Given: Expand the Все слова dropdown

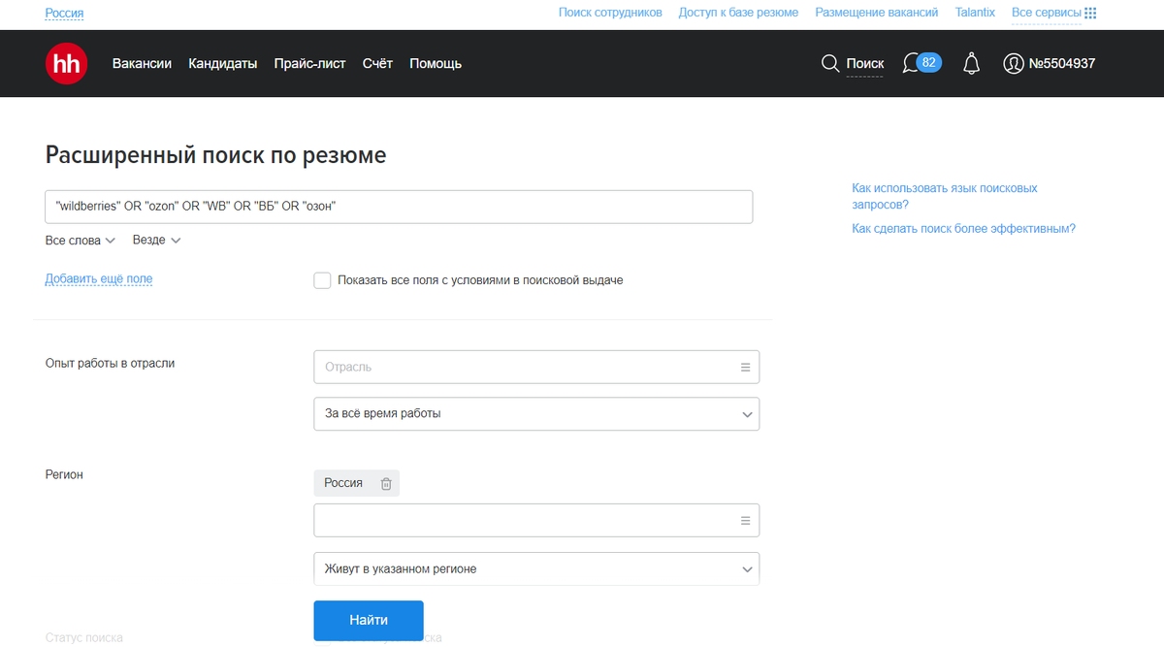Looking at the screenshot, I should [81, 240].
